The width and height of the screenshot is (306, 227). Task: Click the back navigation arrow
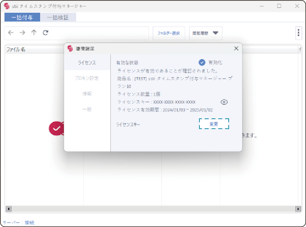pyautogui.click(x=11, y=33)
